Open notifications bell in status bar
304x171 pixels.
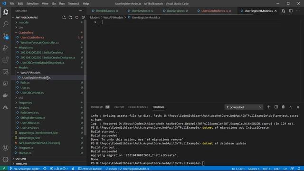coord(299,169)
